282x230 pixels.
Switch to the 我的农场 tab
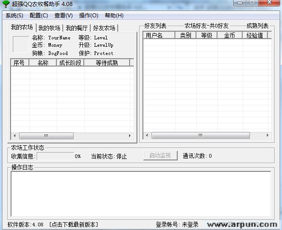click(x=22, y=27)
